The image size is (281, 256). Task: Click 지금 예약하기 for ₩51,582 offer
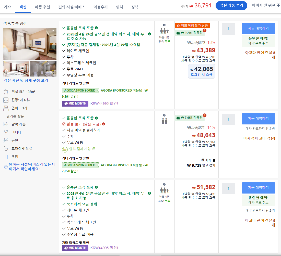coord(258,188)
